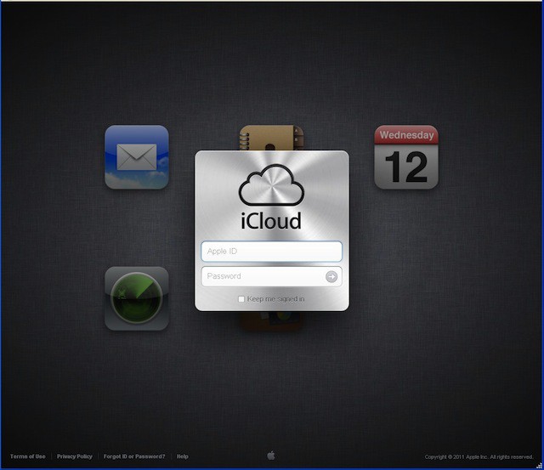Screen dimensions: 544x470
Task: Click the Copyright 2011 Apple Inc. text
Action: click(479, 456)
